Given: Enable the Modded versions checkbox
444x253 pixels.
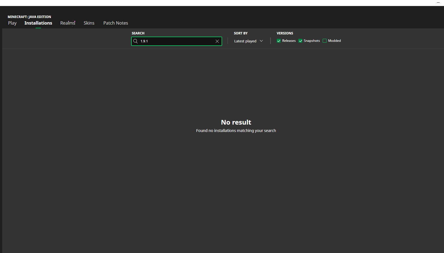Looking at the screenshot, I should click(325, 41).
